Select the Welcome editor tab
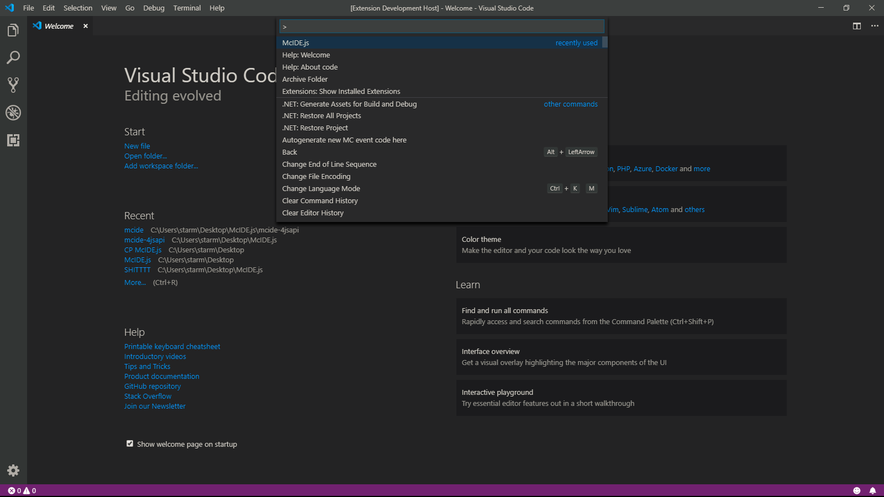This screenshot has width=884, height=497. coord(60,26)
